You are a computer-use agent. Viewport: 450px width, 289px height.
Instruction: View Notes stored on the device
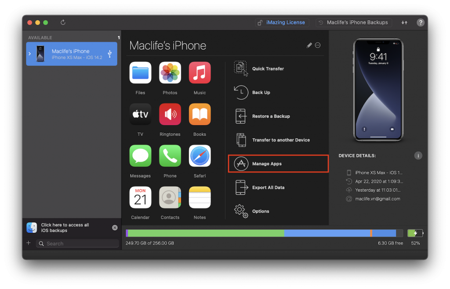click(200, 197)
